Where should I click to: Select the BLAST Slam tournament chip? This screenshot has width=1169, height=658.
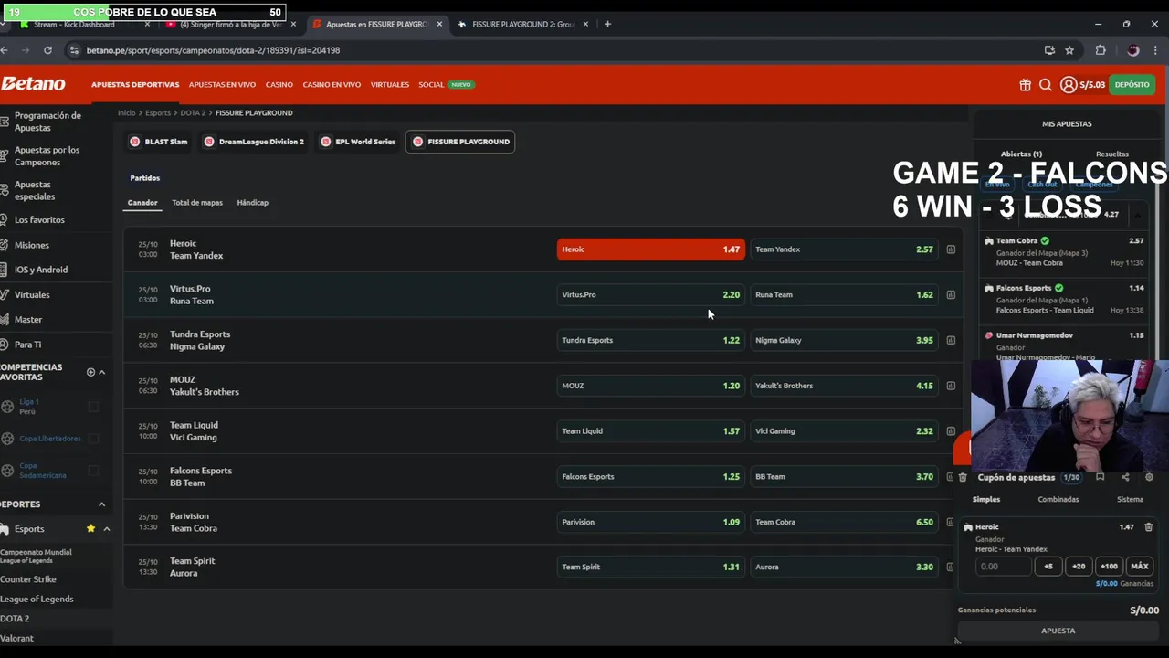point(159,142)
